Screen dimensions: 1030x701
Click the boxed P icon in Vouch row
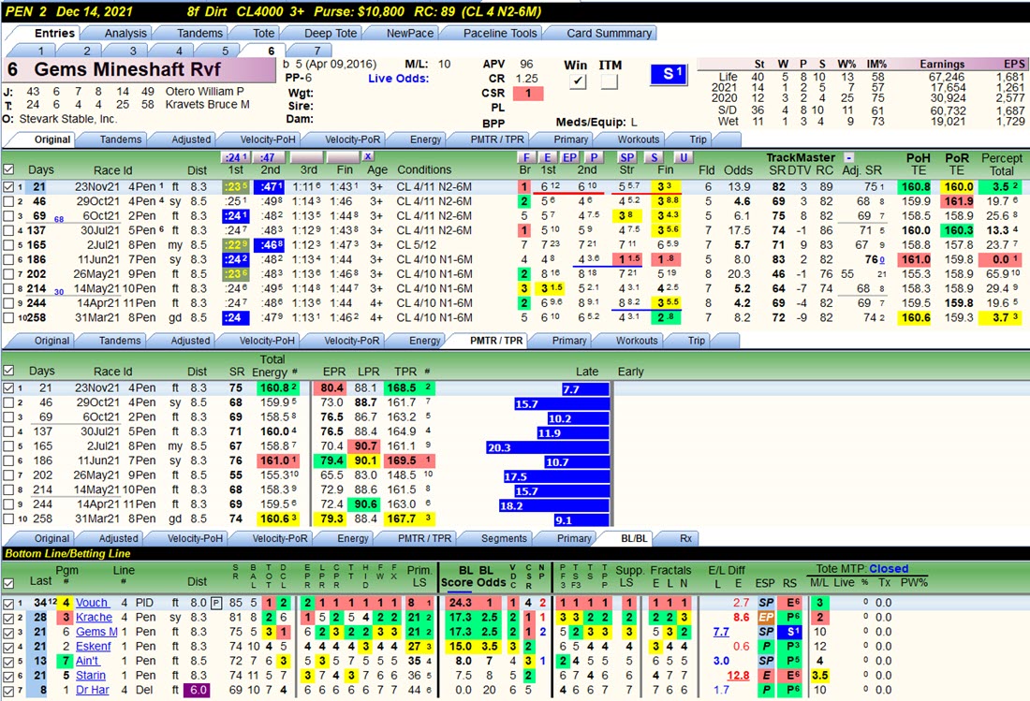click(x=216, y=603)
